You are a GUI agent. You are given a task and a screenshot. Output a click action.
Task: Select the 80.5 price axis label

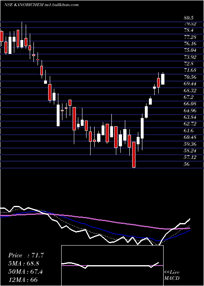pos(188,18)
